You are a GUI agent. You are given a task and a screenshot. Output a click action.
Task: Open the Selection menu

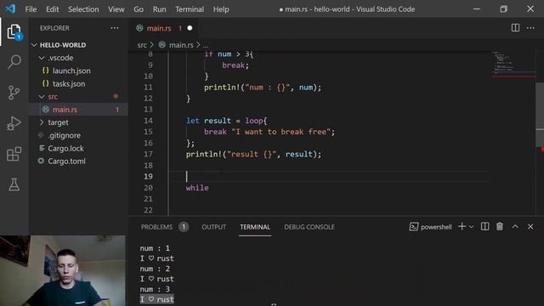point(83,9)
